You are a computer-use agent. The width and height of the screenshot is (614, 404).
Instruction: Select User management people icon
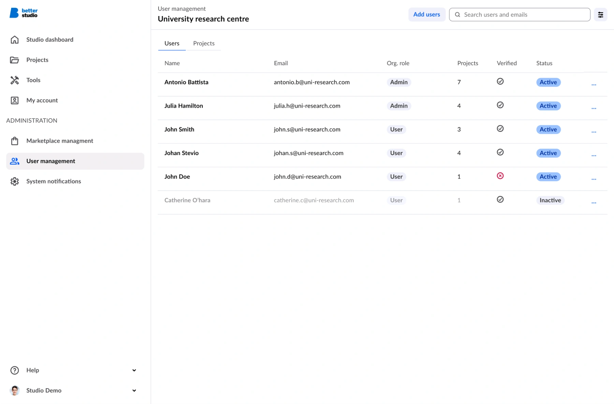pyautogui.click(x=15, y=161)
